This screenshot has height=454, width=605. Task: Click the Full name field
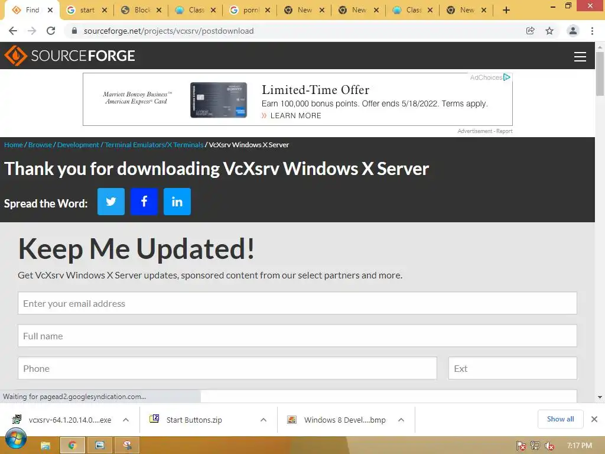click(297, 336)
